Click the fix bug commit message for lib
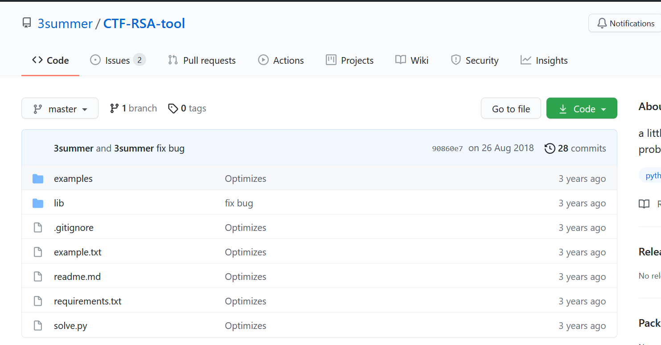The height and width of the screenshot is (345, 661). 239,203
